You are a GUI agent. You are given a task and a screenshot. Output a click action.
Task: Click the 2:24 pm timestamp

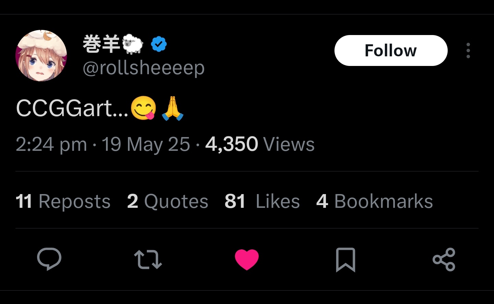tap(51, 144)
